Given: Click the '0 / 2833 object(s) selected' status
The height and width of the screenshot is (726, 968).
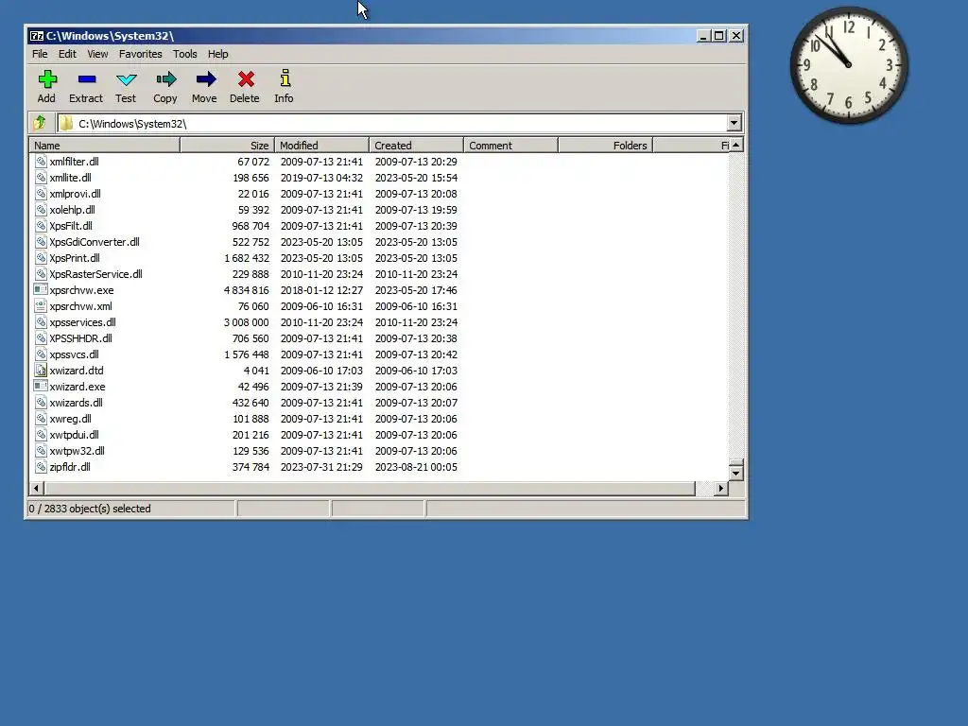Looking at the screenshot, I should point(90,508).
